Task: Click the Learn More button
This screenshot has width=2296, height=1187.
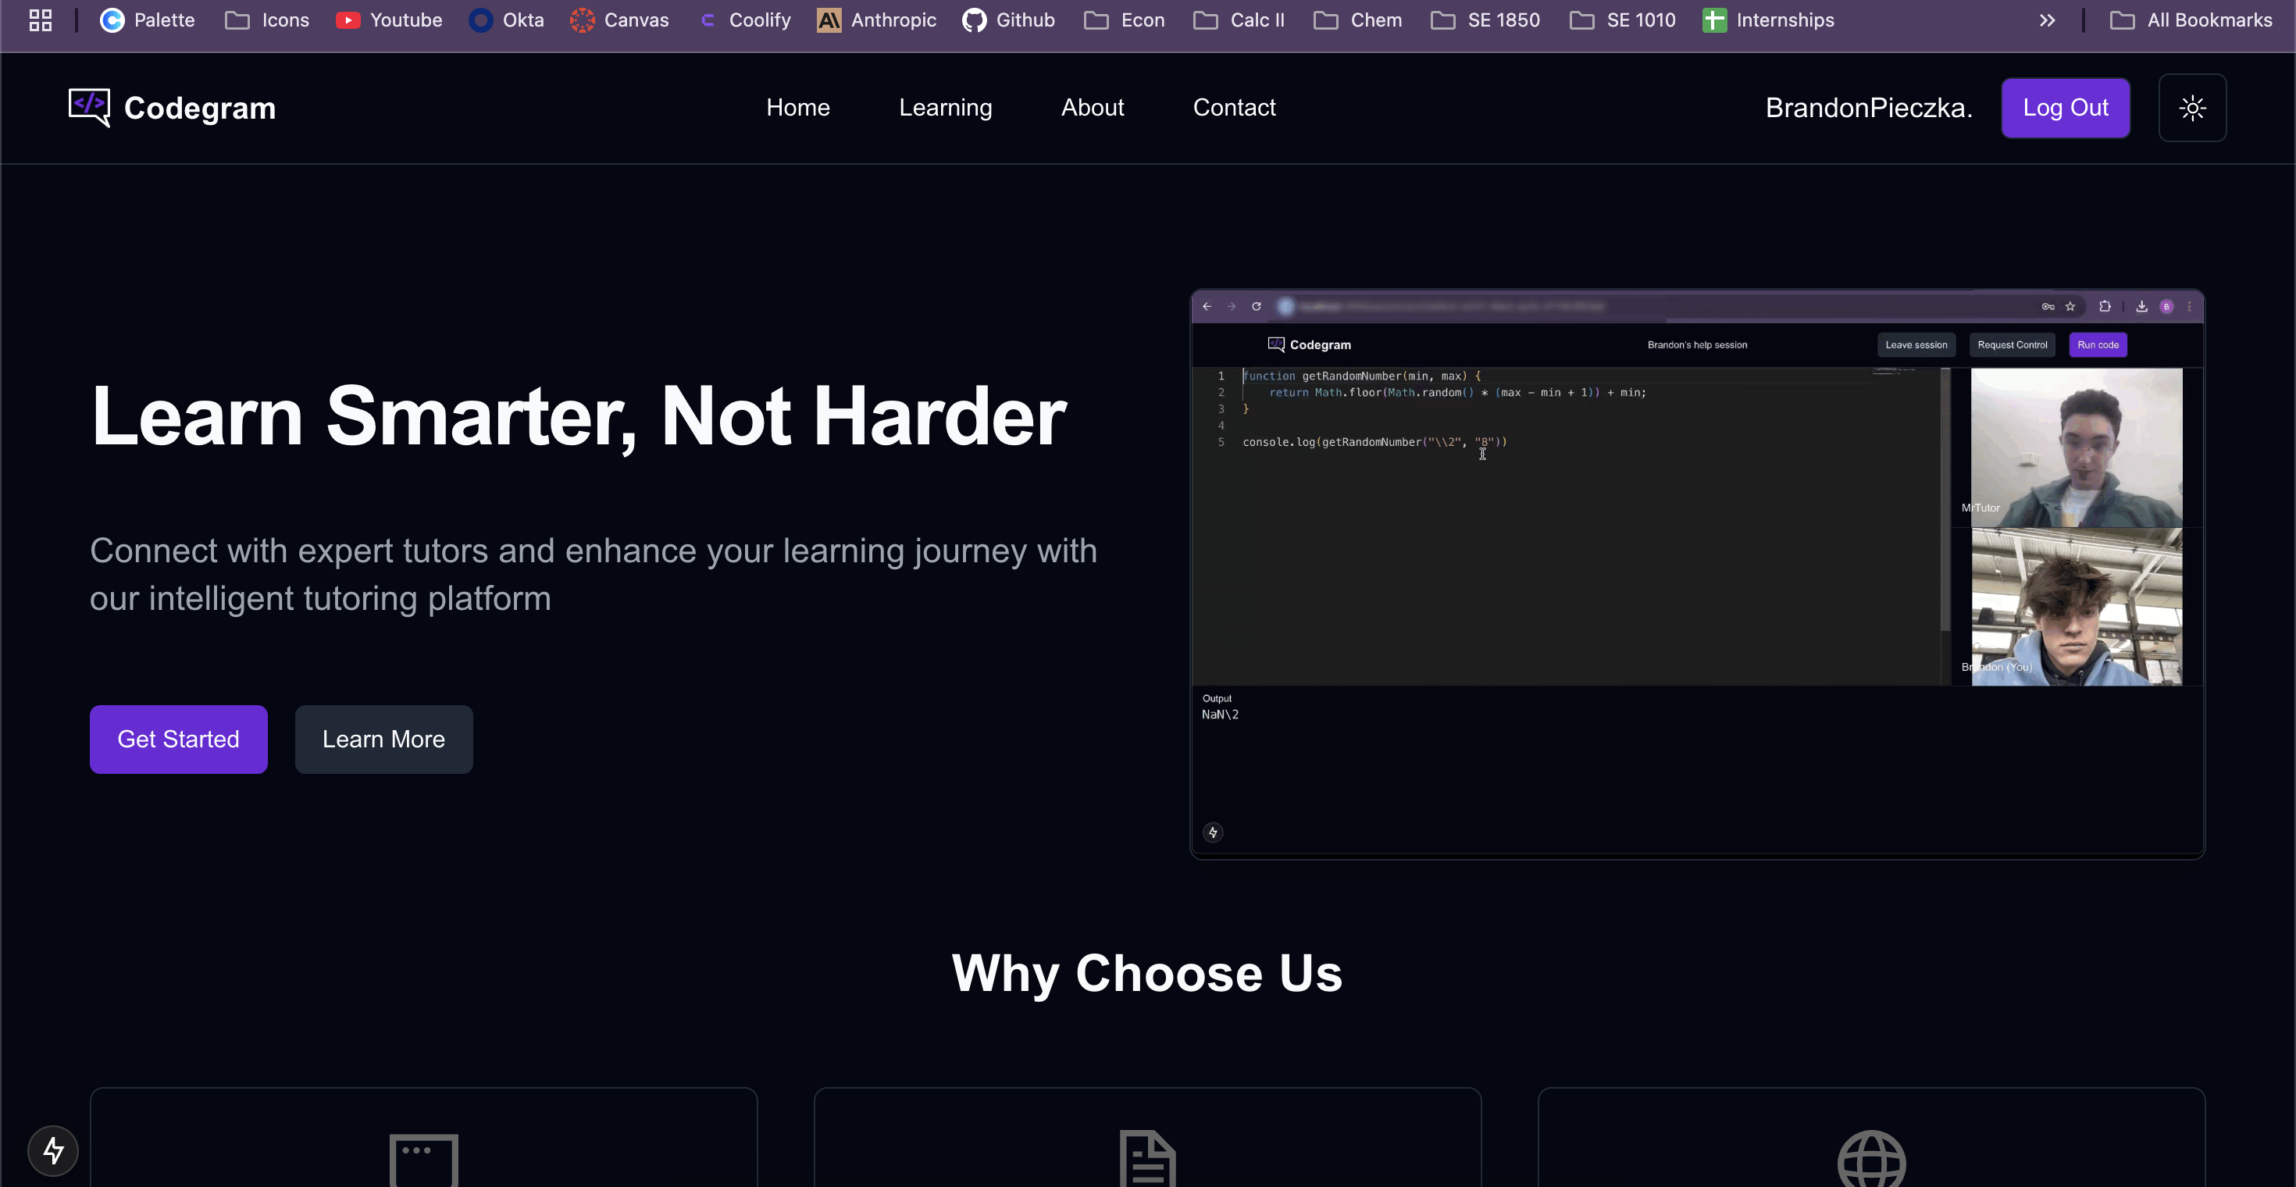Action: point(383,739)
